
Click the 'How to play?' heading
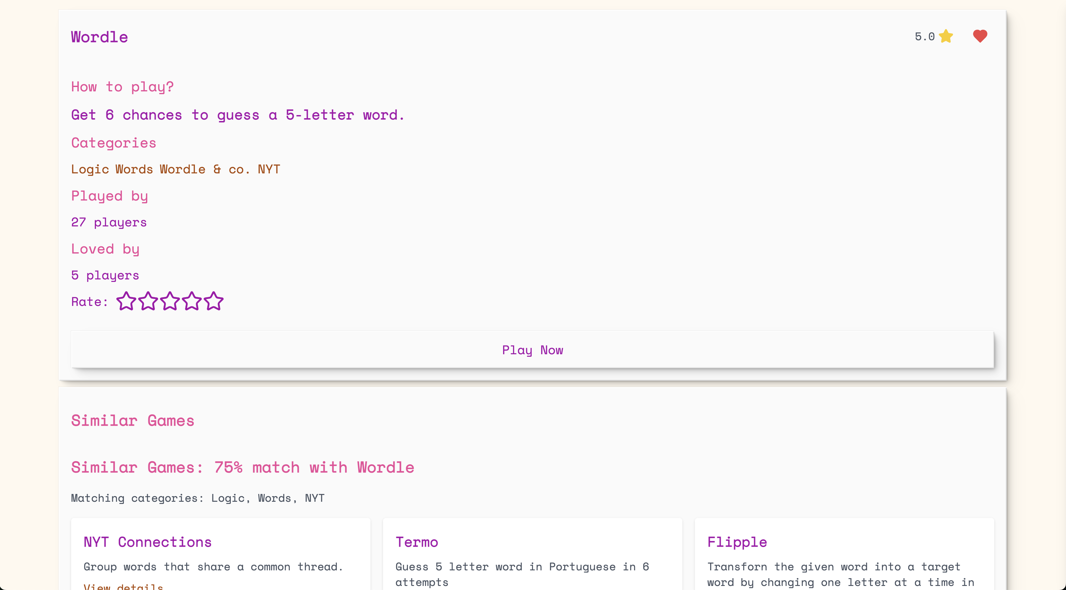pyautogui.click(x=123, y=87)
